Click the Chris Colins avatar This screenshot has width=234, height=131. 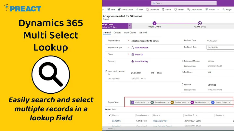133,102
